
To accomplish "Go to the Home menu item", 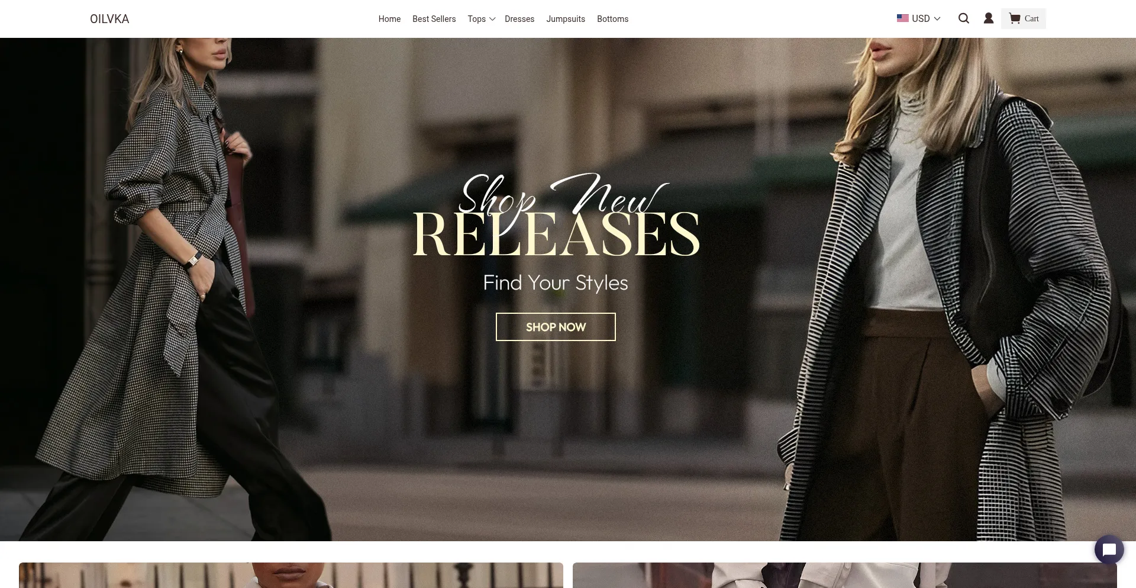I will (x=389, y=19).
